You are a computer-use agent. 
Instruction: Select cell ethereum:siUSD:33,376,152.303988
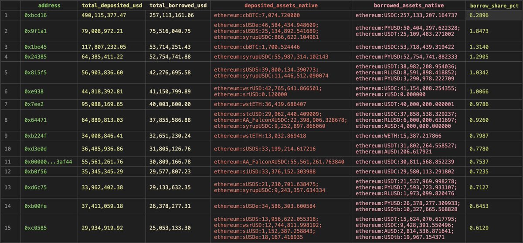[265, 171]
